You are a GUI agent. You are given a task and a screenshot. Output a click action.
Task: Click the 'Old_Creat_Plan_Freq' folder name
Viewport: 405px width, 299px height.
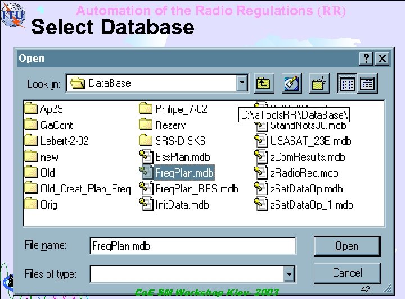point(85,189)
